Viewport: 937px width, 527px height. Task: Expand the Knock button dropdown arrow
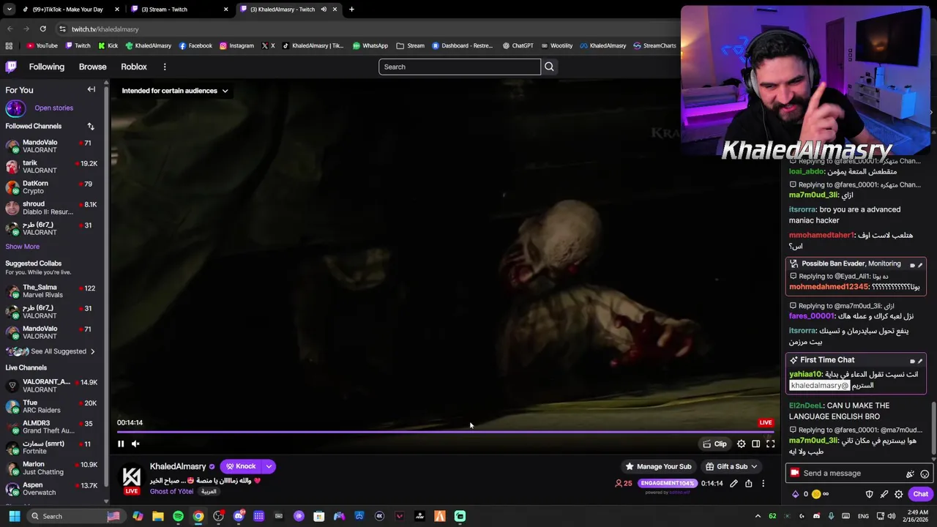[x=269, y=466]
